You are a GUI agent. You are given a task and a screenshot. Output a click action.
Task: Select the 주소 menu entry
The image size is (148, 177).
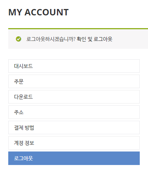coord(74,112)
